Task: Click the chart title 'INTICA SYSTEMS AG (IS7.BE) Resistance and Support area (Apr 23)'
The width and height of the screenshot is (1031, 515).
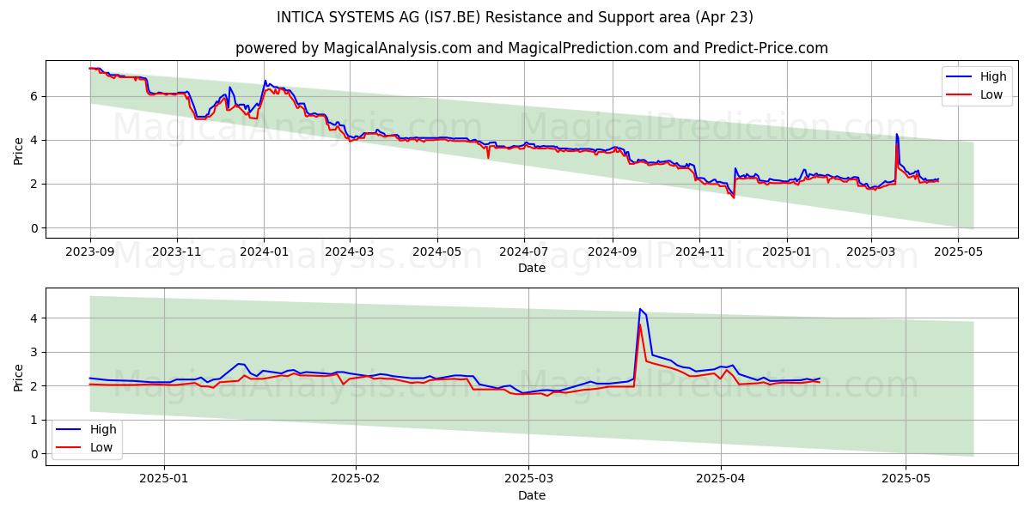Action: pyautogui.click(x=515, y=17)
